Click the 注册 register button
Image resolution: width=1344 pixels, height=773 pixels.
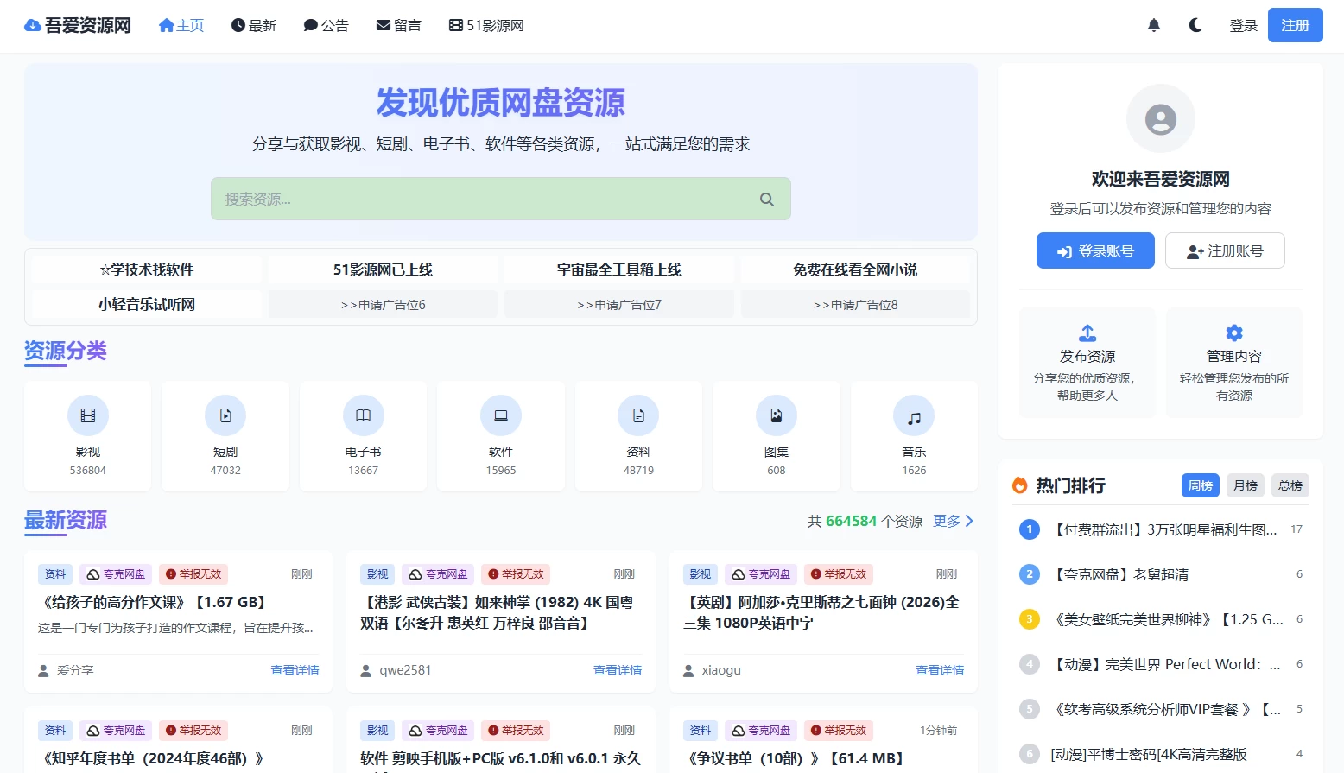[x=1295, y=25]
